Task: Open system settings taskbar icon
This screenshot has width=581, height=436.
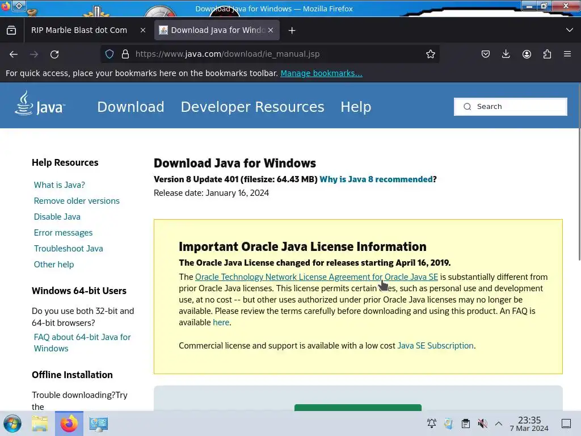Action: pyautogui.click(x=99, y=424)
